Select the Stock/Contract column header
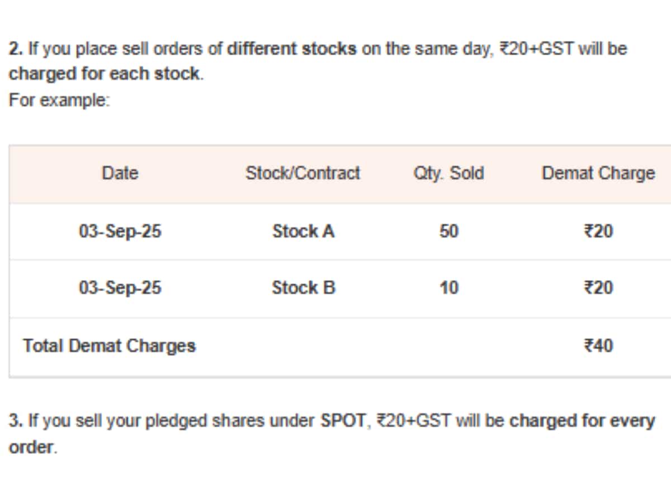Screen dimensions: 671x503 tap(303, 173)
